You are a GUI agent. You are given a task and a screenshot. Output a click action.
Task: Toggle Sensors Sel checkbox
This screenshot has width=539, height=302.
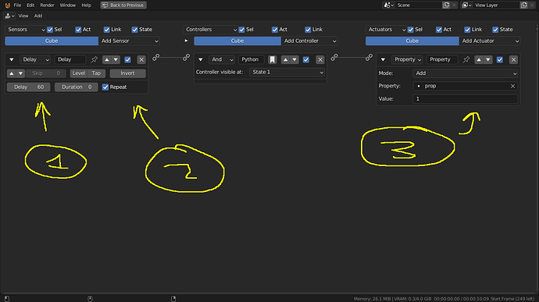pos(50,30)
